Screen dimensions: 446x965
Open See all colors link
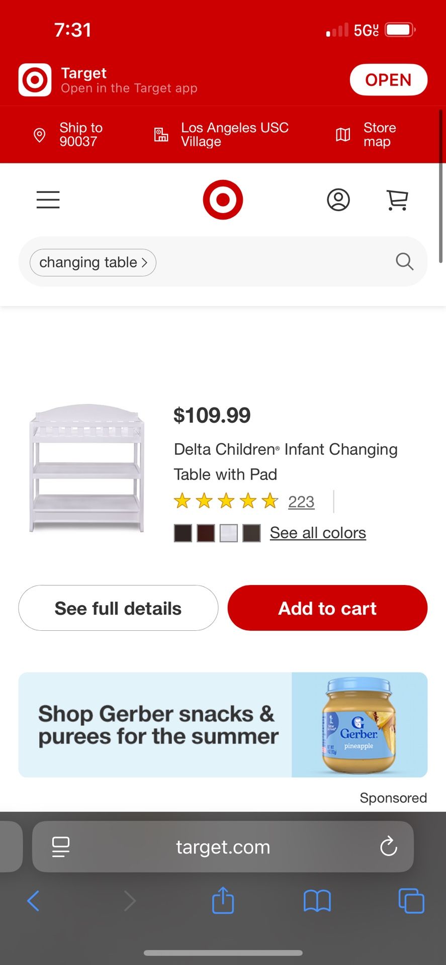click(x=318, y=533)
